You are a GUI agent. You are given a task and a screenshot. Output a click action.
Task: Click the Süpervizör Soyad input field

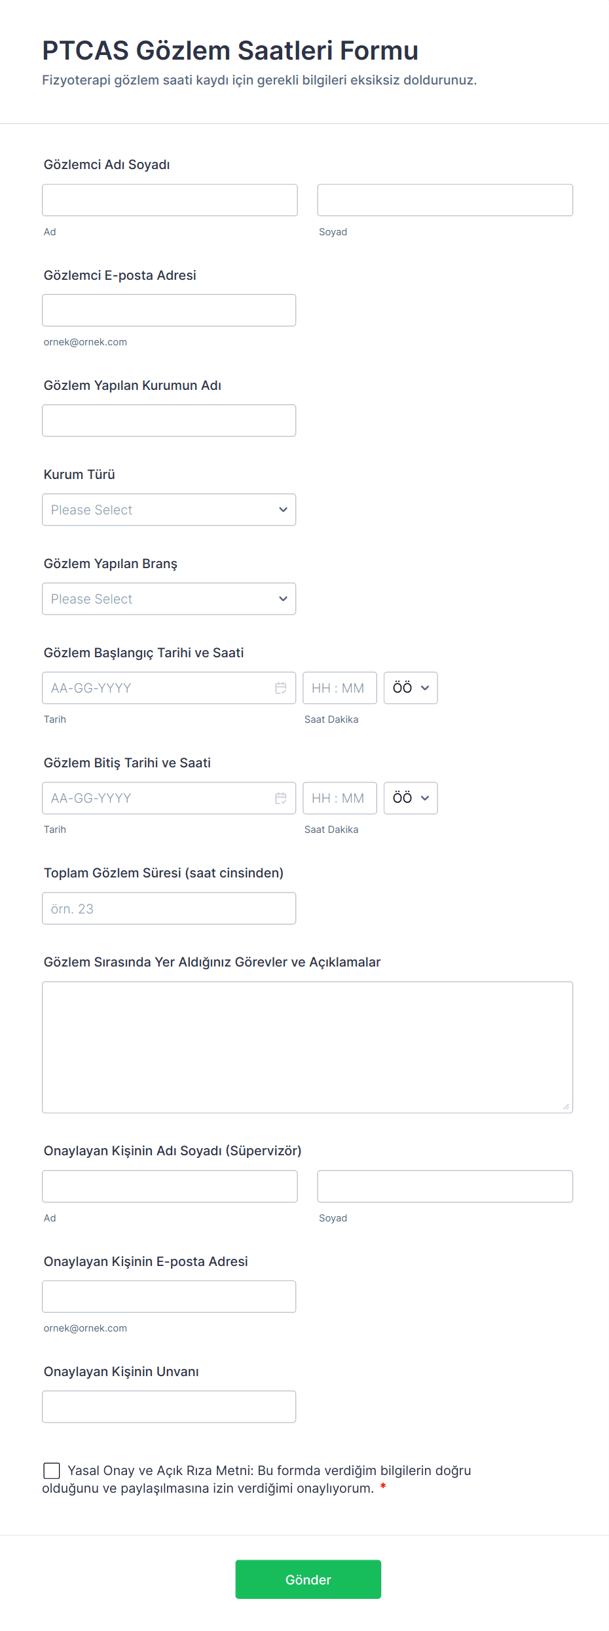point(445,1186)
